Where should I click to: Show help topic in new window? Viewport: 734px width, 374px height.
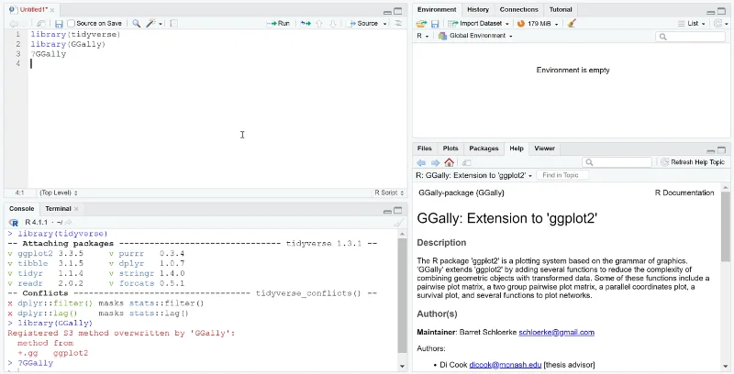pyautogui.click(x=466, y=162)
